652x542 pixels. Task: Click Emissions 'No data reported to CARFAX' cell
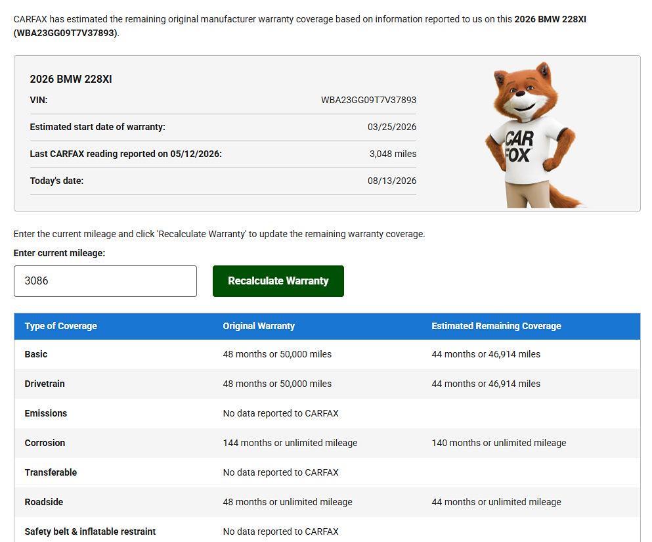pos(280,413)
